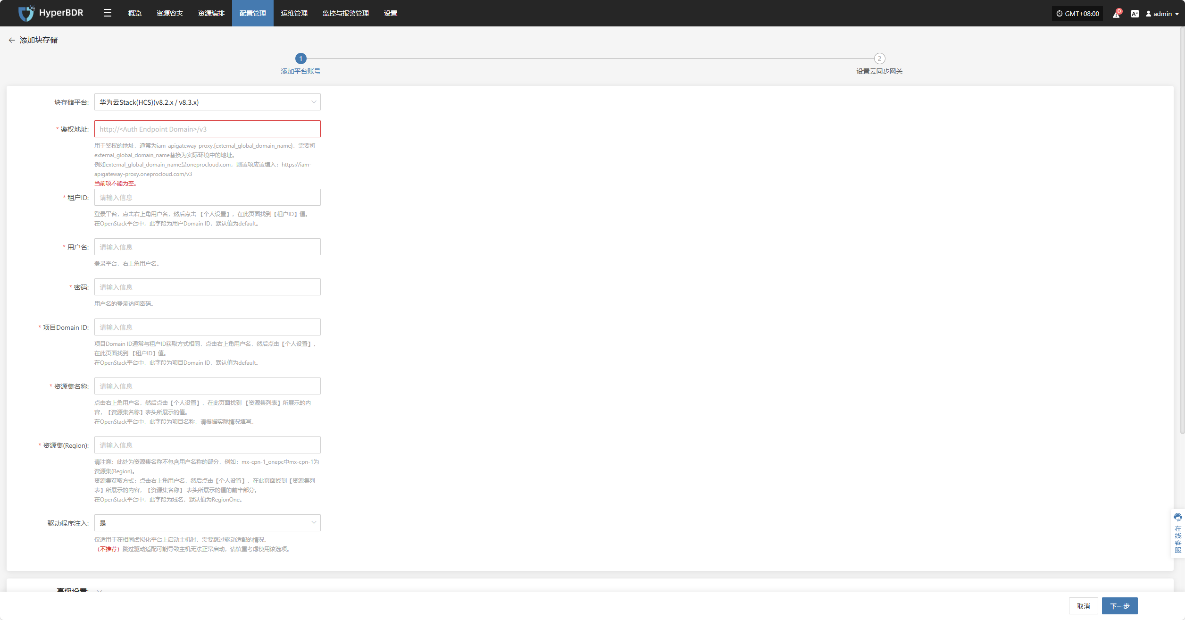
Task: Open the GMT+08:00 timezone selector
Action: click(x=1077, y=14)
